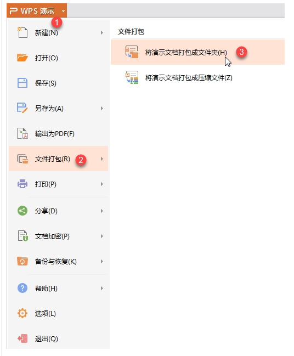Expand the 分享(D) submenu arrow
Screen dimensions: 294x356
click(102, 211)
